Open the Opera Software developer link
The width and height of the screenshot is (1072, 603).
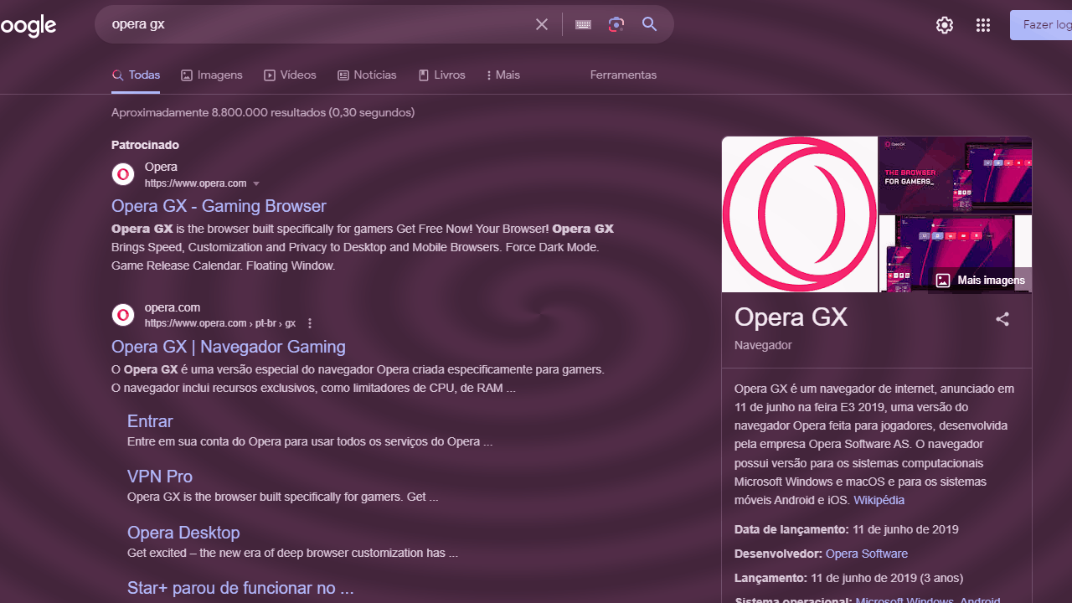(x=867, y=554)
